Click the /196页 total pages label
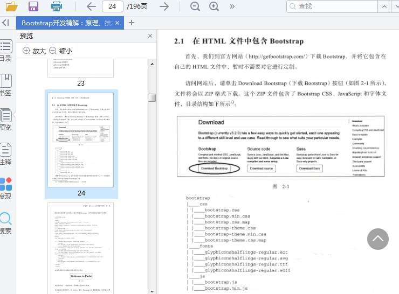This screenshot has height=294, width=399. coord(137,6)
